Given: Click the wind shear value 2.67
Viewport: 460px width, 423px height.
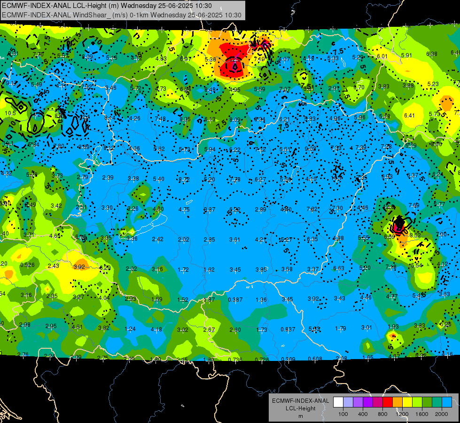Looking at the screenshot, I should pos(209,330).
